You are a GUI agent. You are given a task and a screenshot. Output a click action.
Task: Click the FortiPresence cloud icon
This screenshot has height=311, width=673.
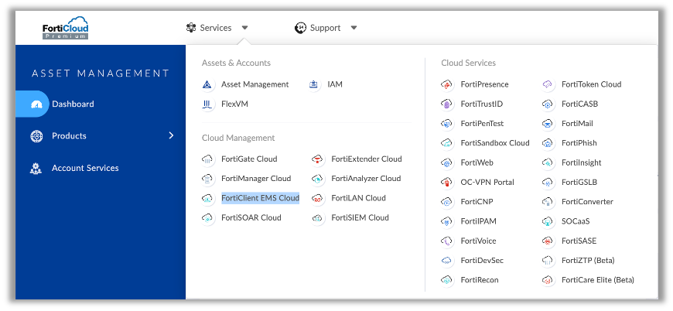click(x=446, y=84)
